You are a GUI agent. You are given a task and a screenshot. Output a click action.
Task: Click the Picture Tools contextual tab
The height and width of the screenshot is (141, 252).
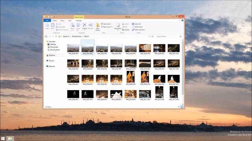(79, 17)
